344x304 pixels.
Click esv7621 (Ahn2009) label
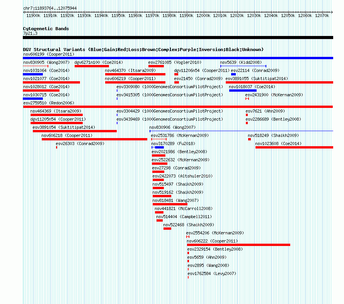coord(265,111)
